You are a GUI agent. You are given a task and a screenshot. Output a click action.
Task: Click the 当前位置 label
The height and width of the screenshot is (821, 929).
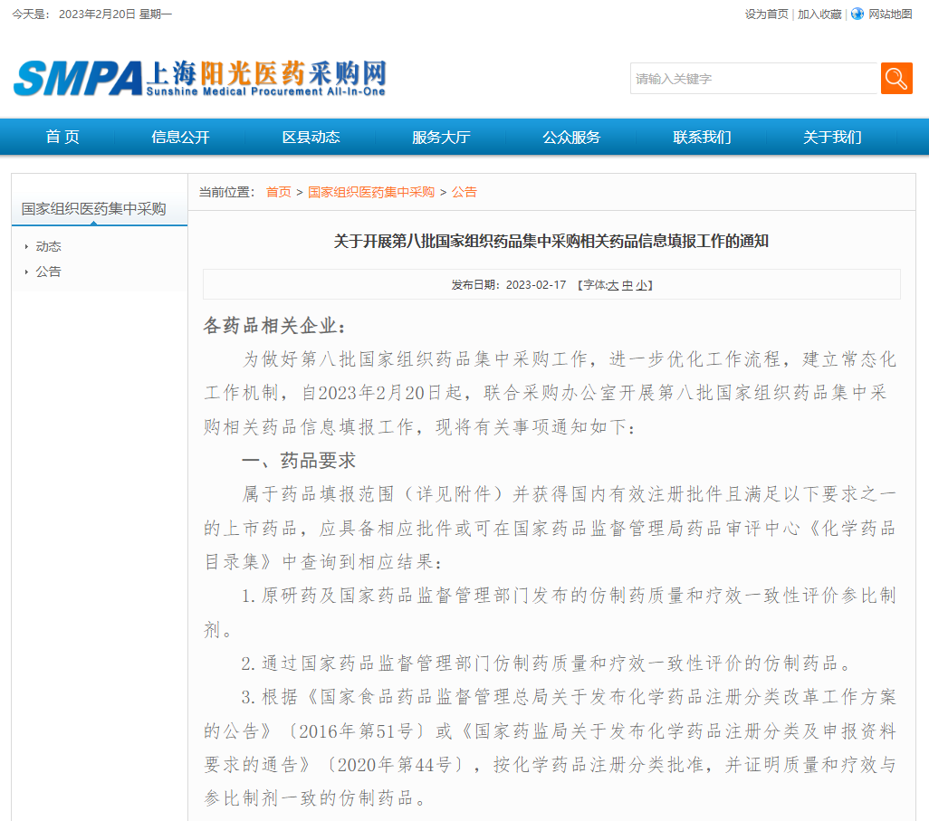[x=227, y=192]
